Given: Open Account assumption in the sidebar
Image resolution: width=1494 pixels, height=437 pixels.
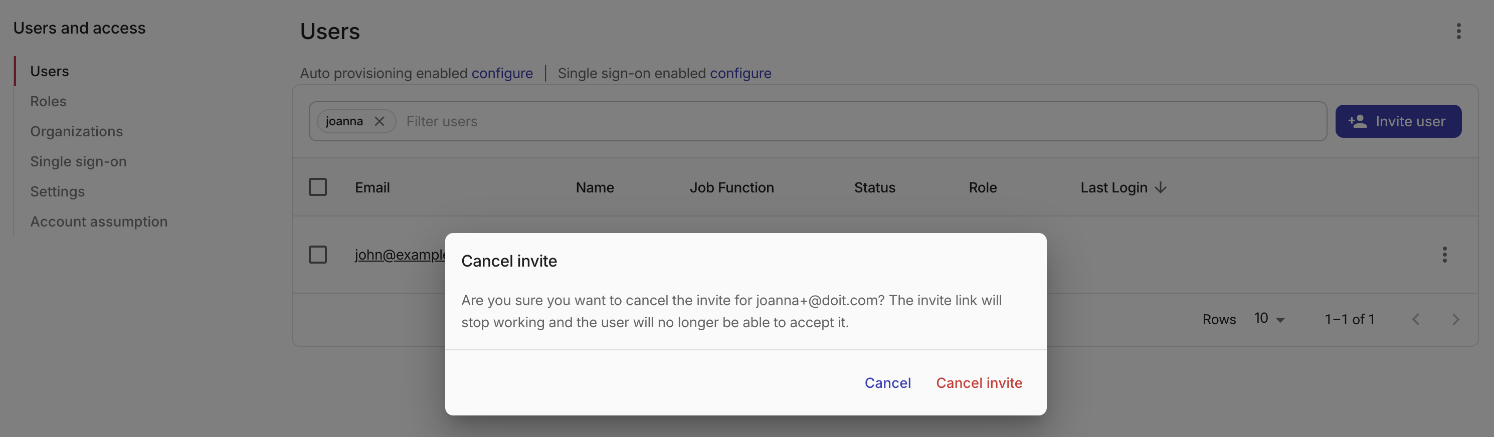Looking at the screenshot, I should point(99,222).
